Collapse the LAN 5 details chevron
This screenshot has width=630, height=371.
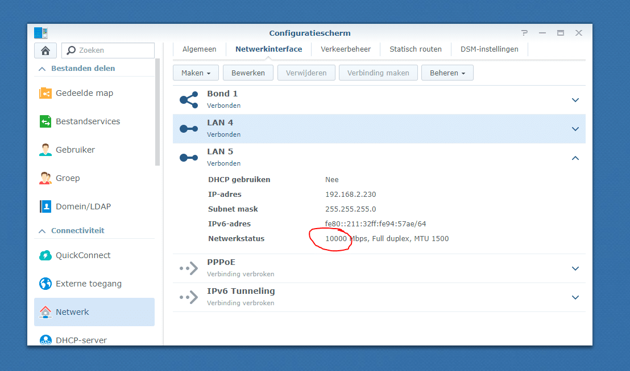coord(575,158)
